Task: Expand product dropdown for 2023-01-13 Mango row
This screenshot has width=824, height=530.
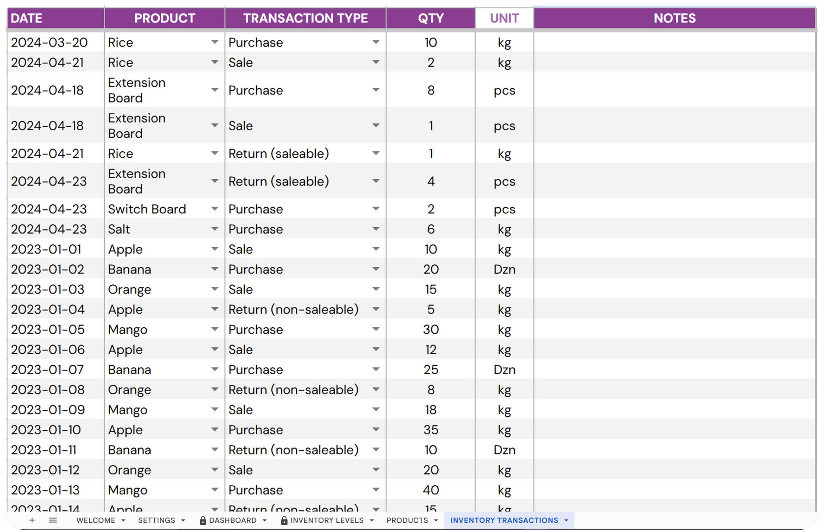Action: (x=215, y=490)
